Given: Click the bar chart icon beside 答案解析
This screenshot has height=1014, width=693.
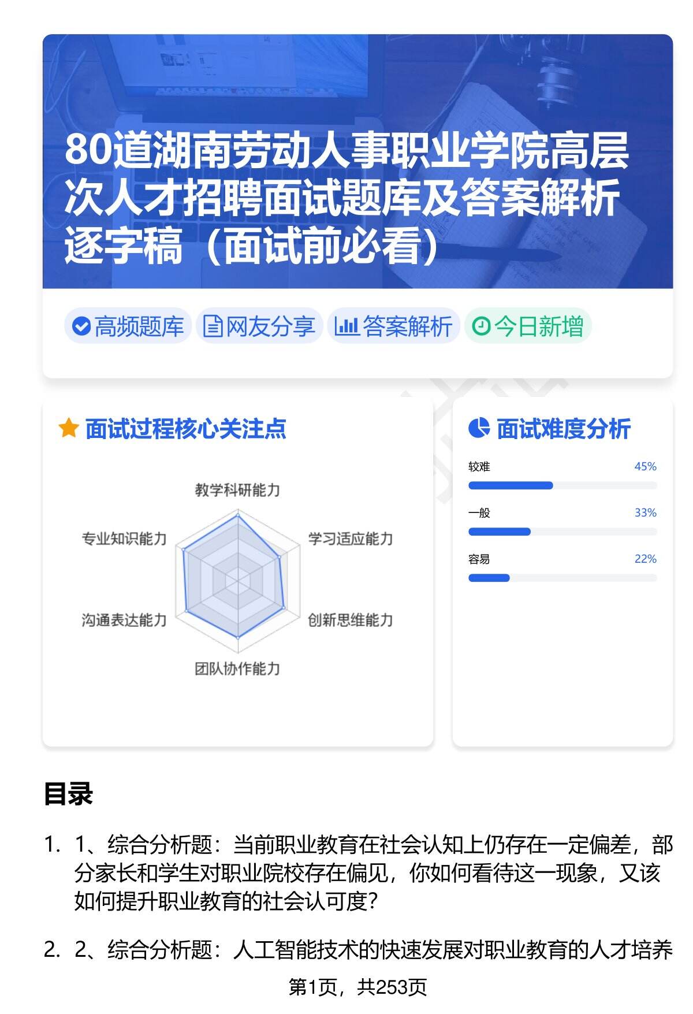Looking at the screenshot, I should pyautogui.click(x=347, y=326).
